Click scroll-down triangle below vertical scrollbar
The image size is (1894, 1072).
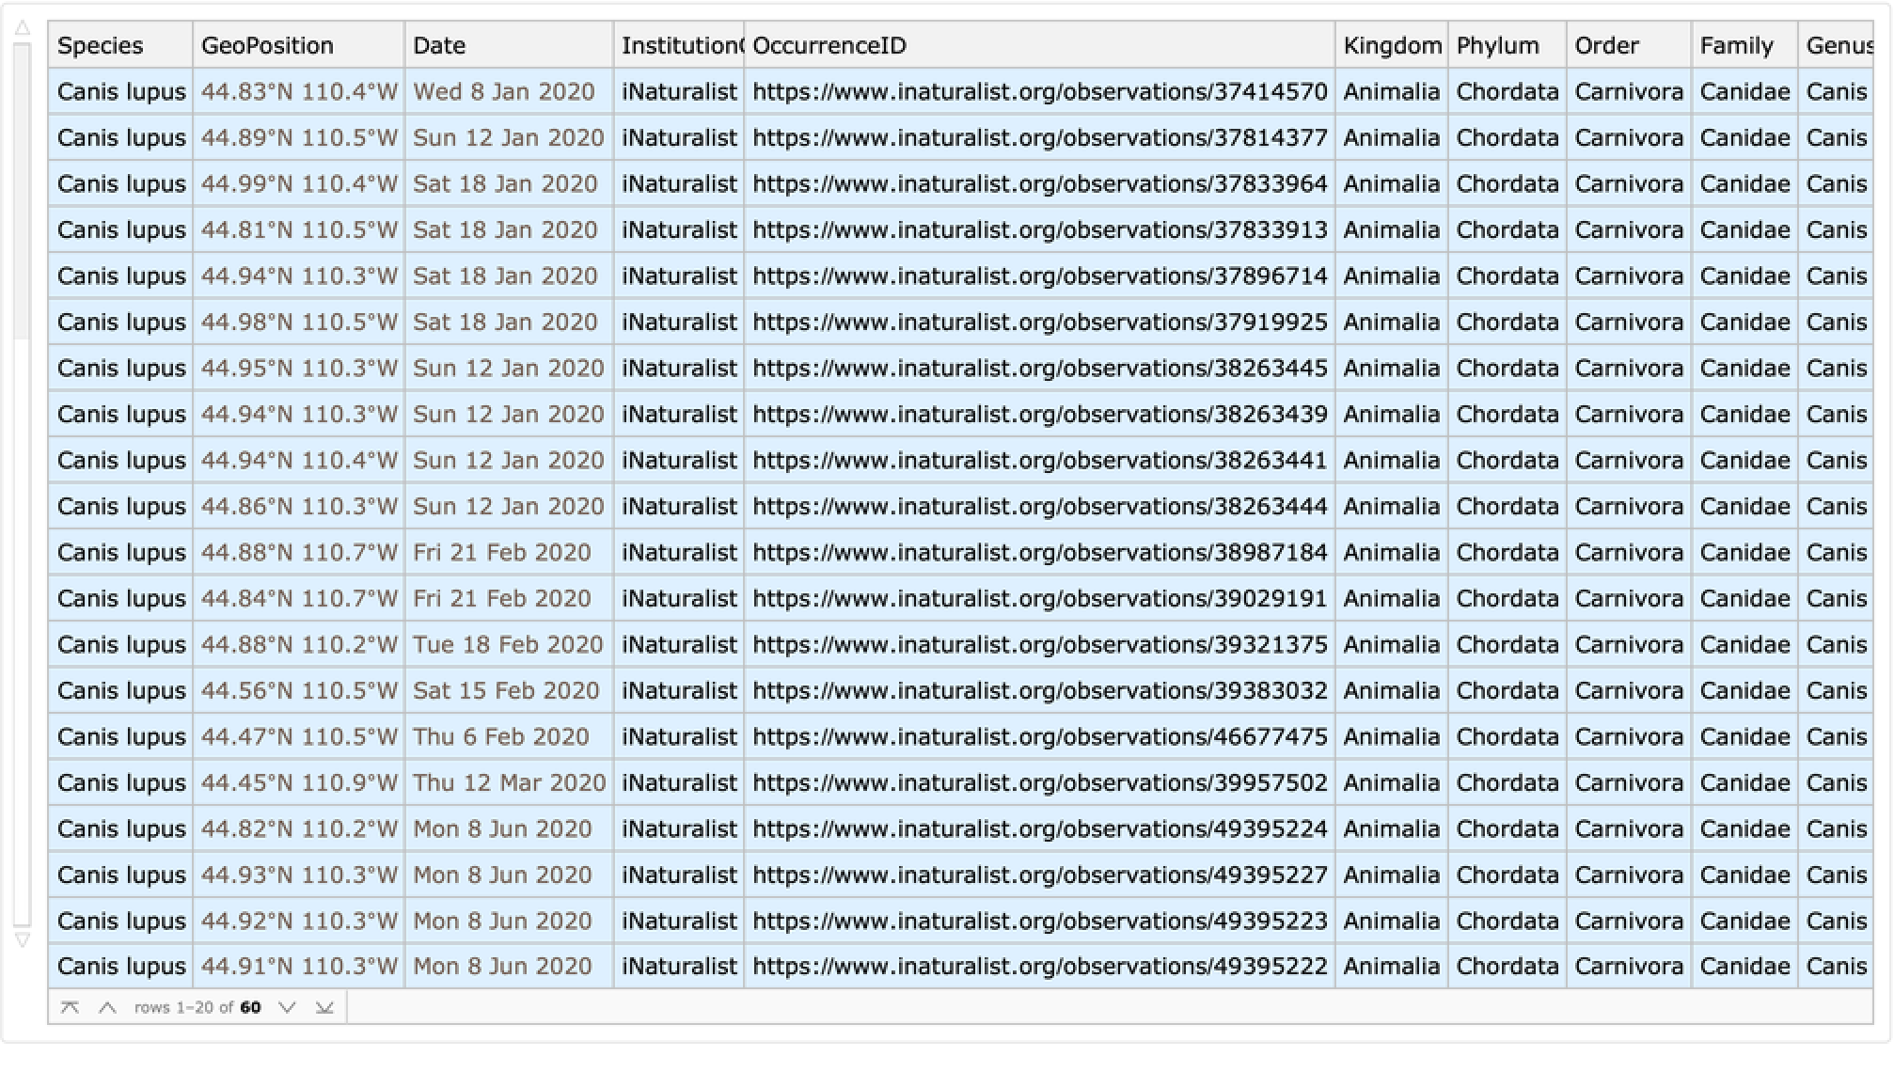pos(23,939)
